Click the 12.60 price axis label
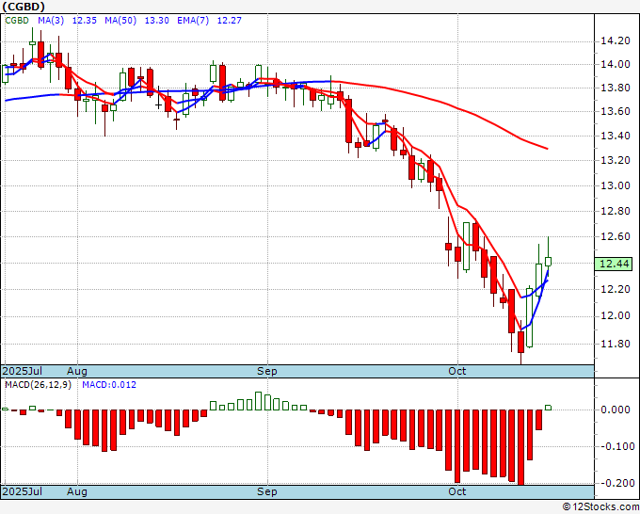 pyautogui.click(x=616, y=236)
